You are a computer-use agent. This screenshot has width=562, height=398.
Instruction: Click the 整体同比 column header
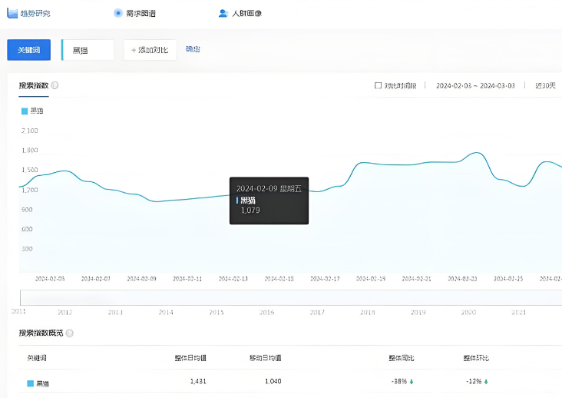point(402,358)
